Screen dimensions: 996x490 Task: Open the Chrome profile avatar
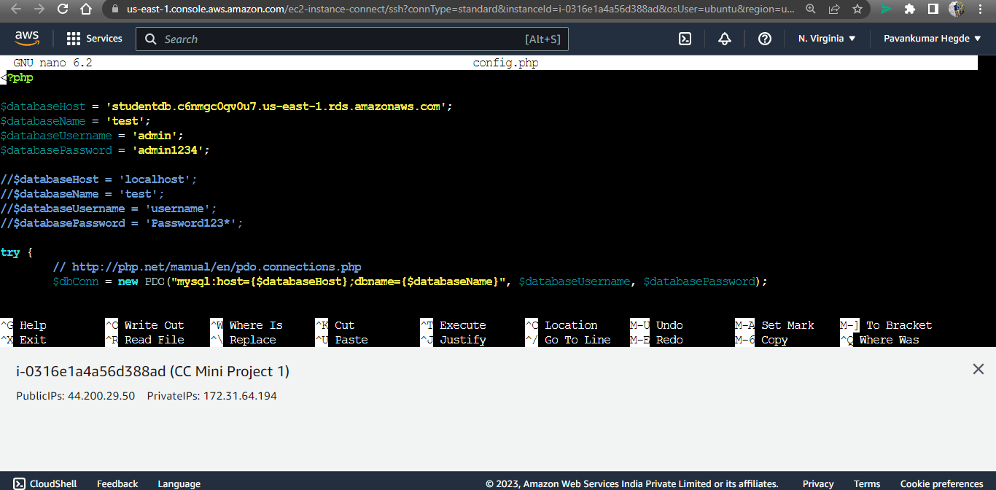957,9
